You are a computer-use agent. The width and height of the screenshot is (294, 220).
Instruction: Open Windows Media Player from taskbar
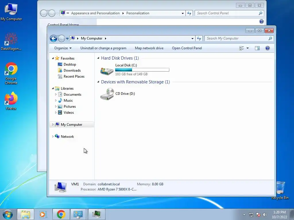(x=43, y=214)
